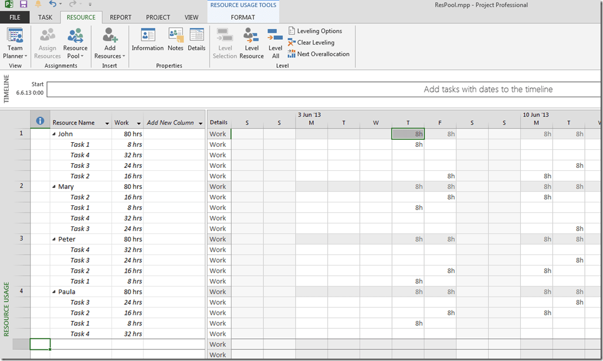Collapse the John resource row
Screen dimensions: 603x361
pyautogui.click(x=54, y=134)
